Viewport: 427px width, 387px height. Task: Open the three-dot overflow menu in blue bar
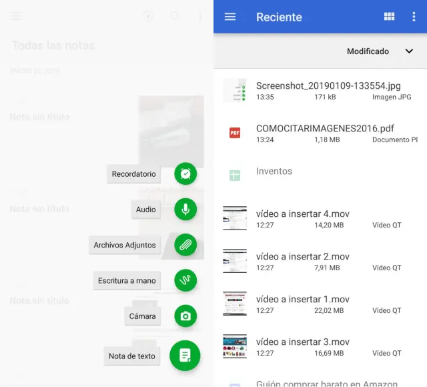click(414, 17)
